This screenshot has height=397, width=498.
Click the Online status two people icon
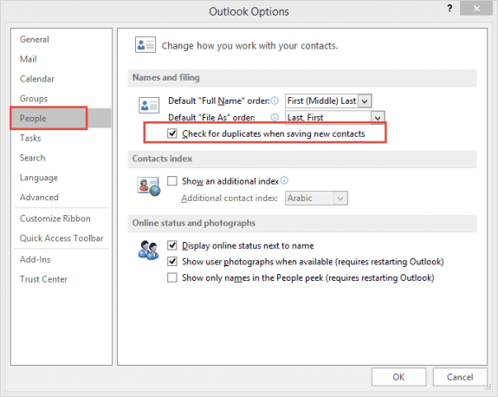(148, 250)
